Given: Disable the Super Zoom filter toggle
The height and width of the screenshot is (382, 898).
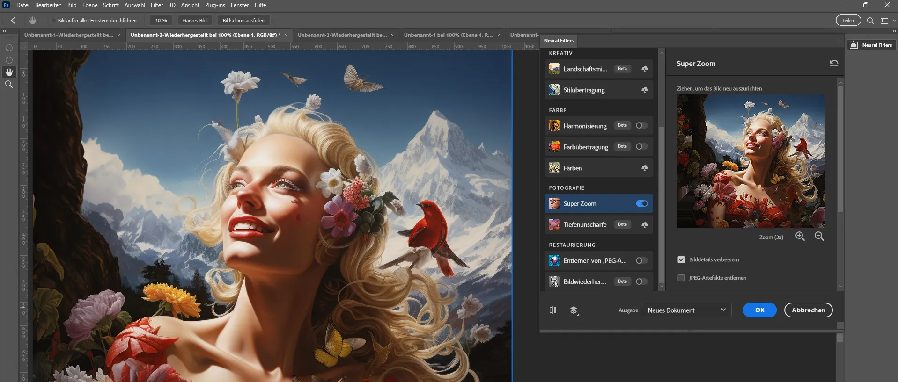Looking at the screenshot, I should 642,203.
